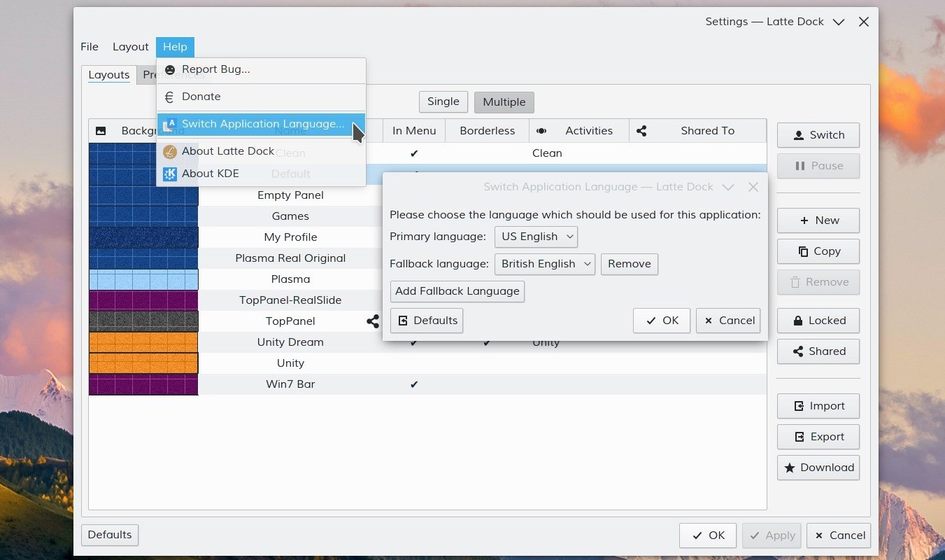Click the Download button
The width and height of the screenshot is (945, 560).
(818, 468)
